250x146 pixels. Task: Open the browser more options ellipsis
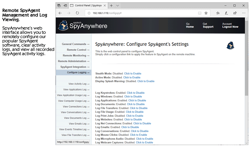[244, 13]
